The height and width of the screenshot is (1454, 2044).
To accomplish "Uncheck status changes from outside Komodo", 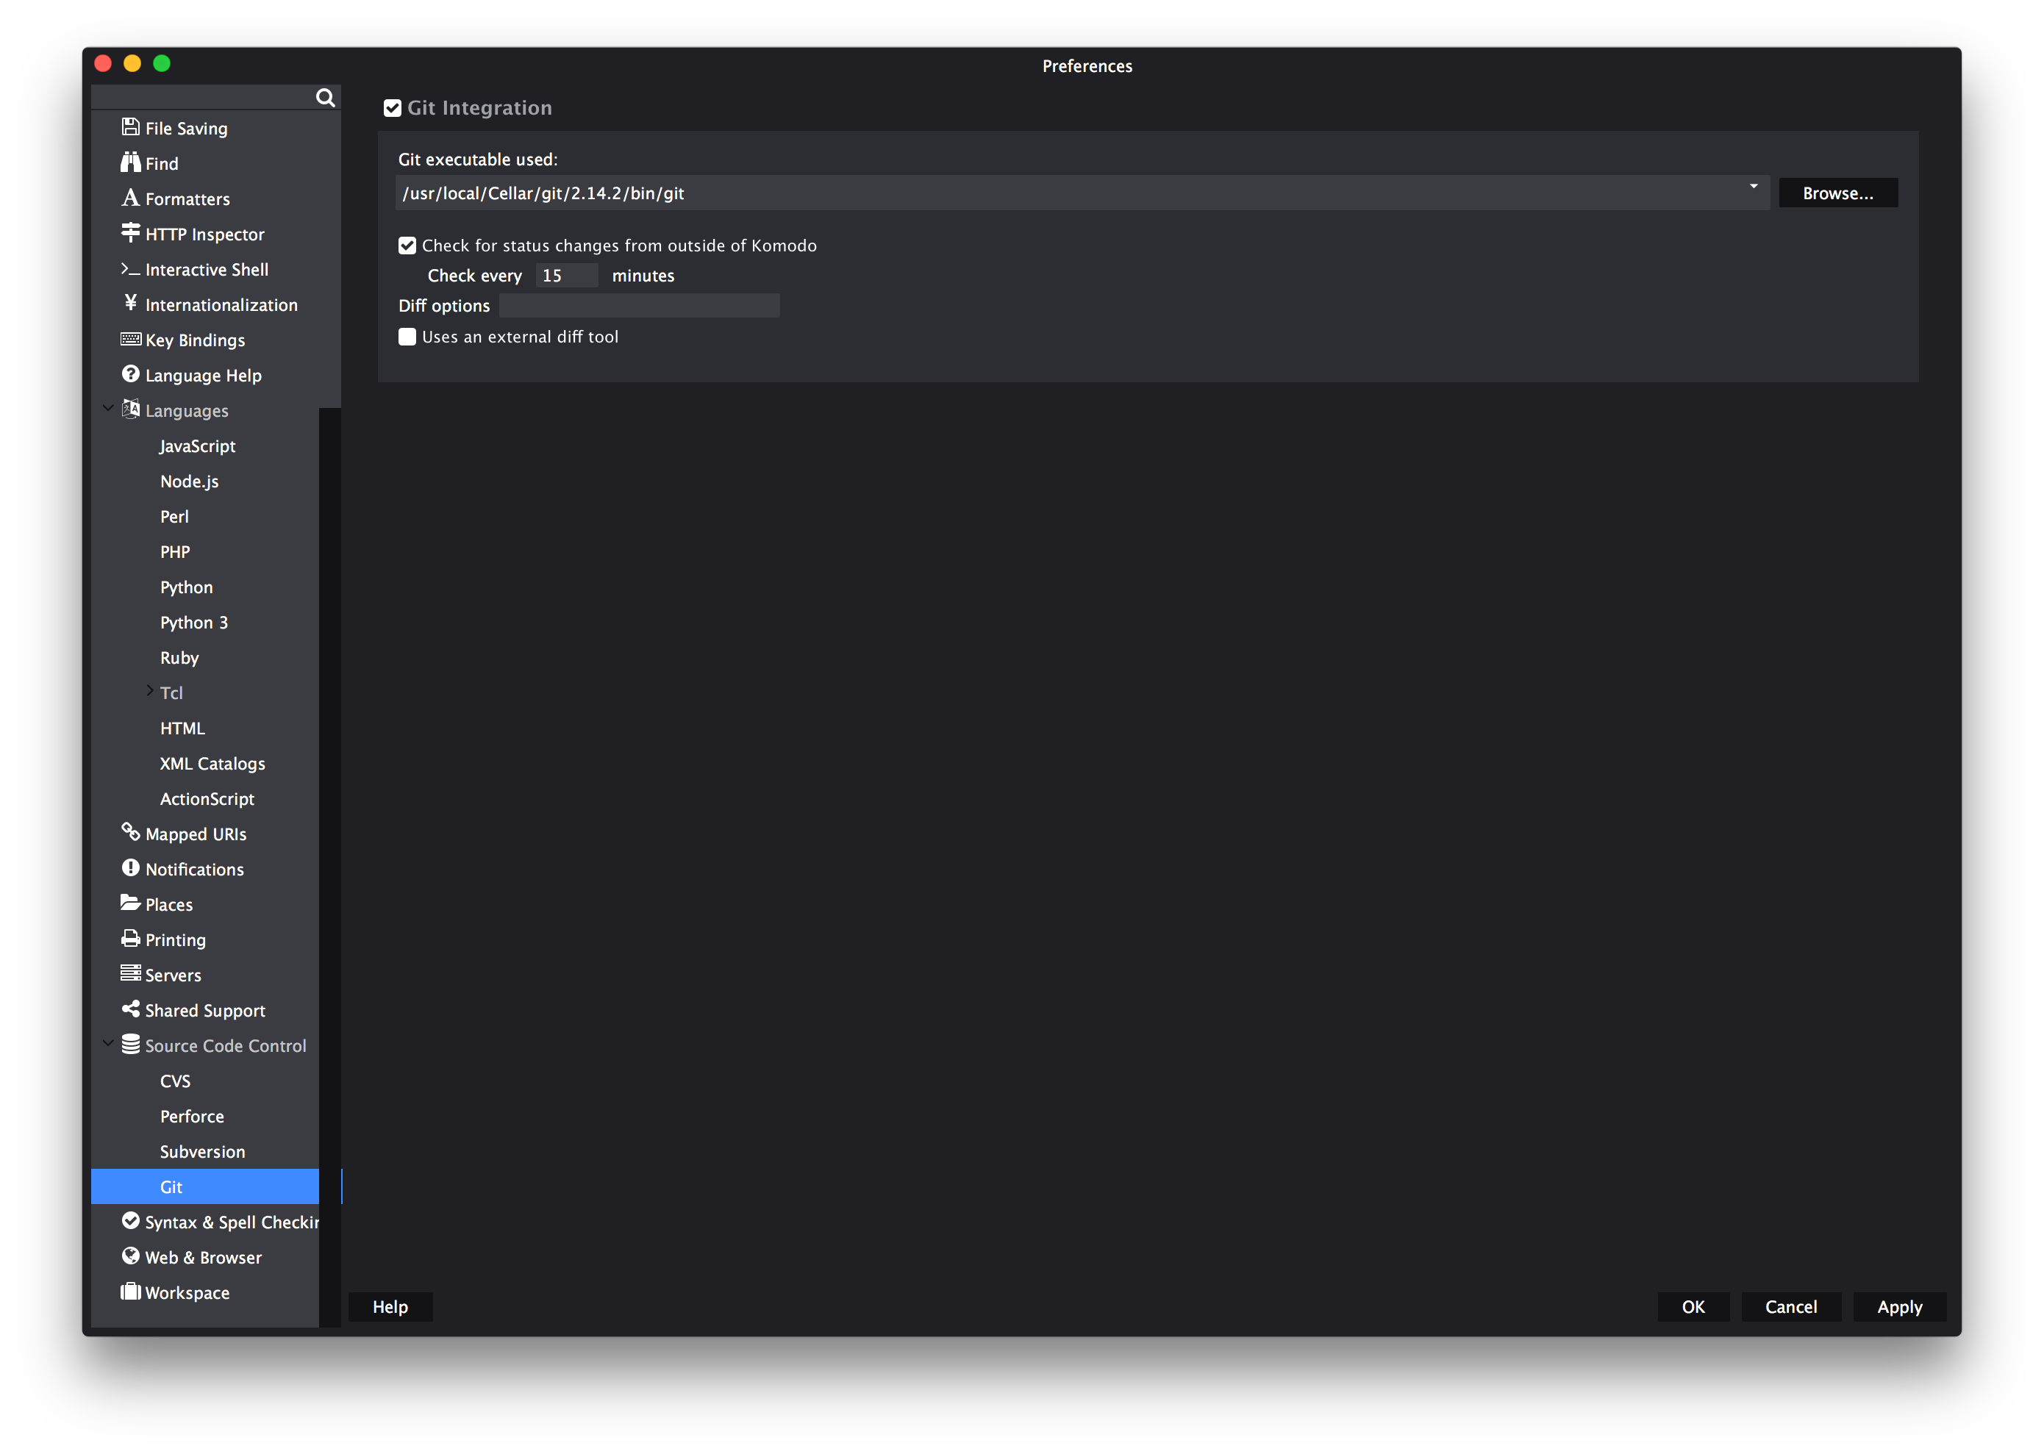I will point(407,246).
